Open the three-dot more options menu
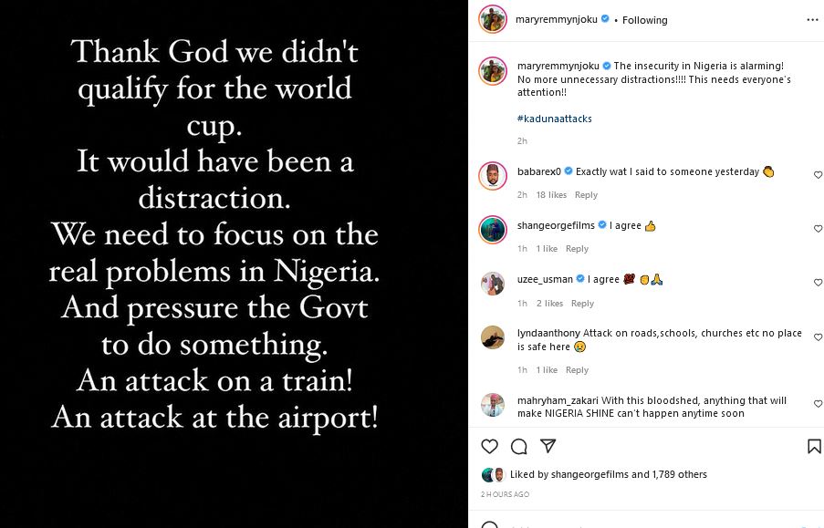 [812, 19]
